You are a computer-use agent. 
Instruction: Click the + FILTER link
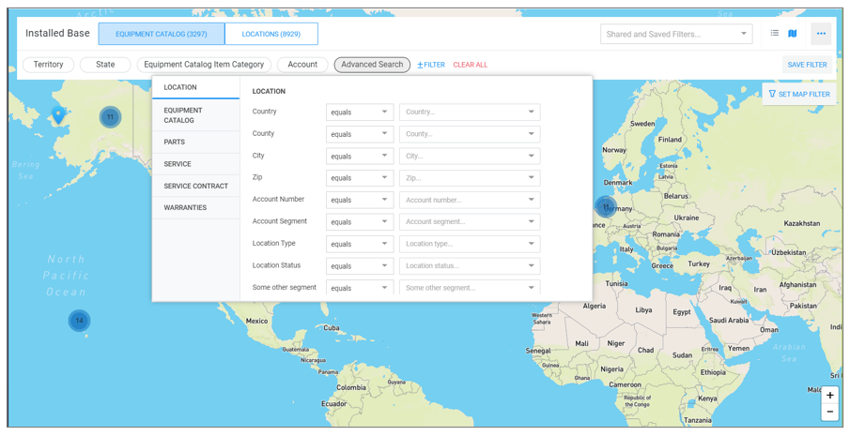(x=431, y=65)
